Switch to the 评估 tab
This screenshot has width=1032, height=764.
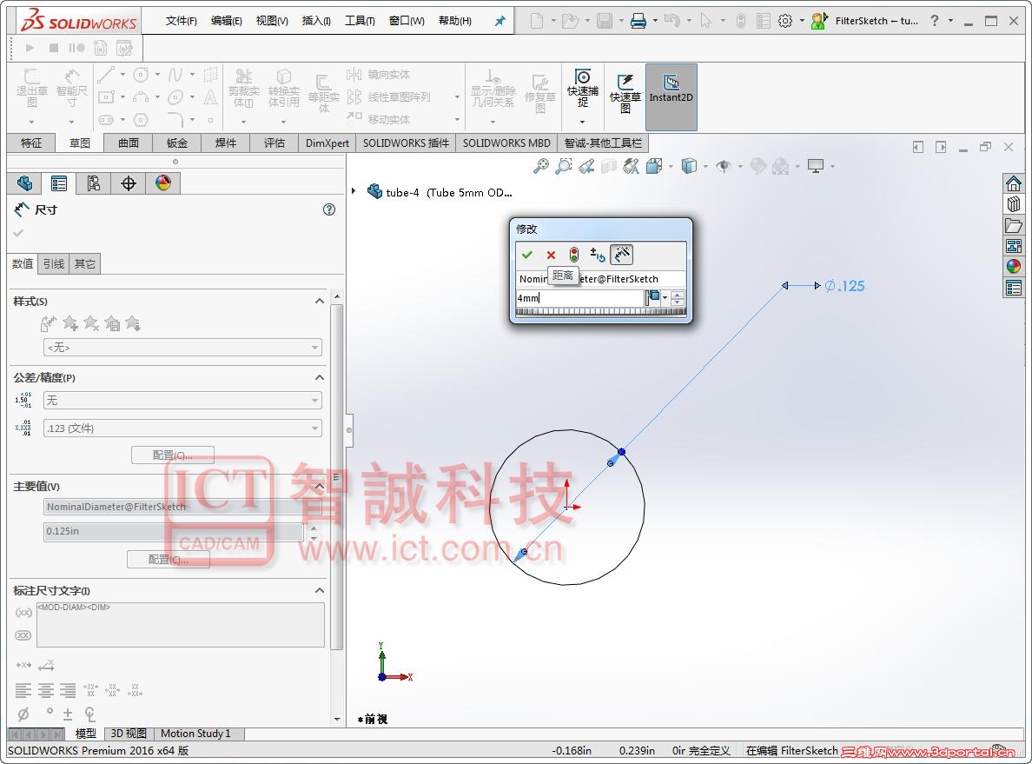275,143
